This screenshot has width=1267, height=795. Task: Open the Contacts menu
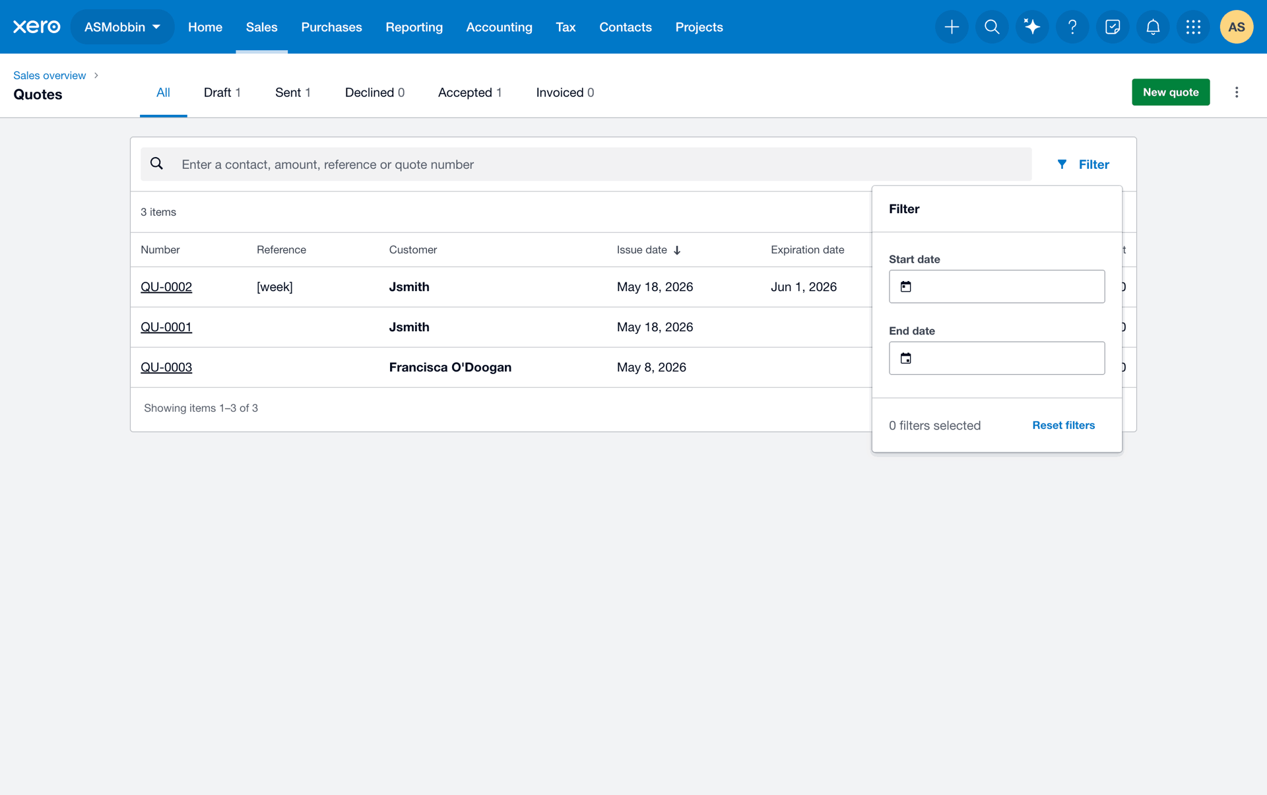coord(626,27)
